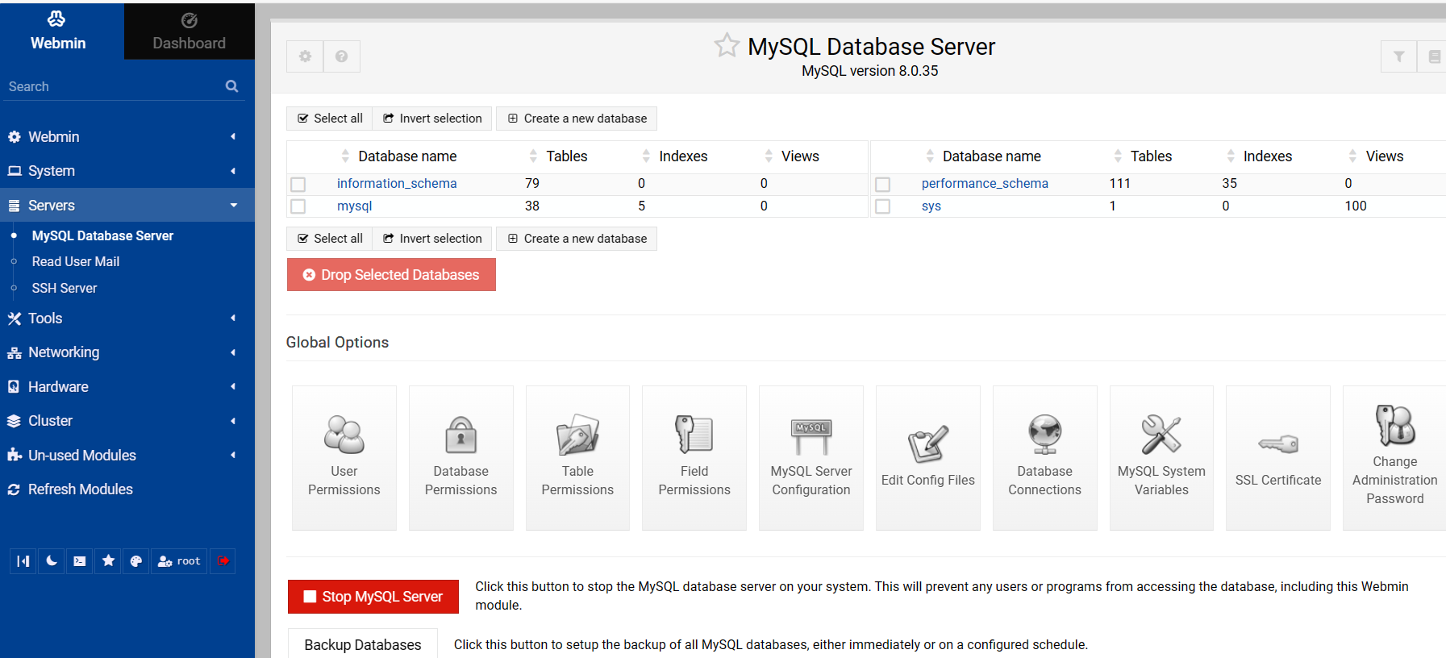Open MySQL Database Server menu item
The image size is (1446, 658).
pos(102,235)
